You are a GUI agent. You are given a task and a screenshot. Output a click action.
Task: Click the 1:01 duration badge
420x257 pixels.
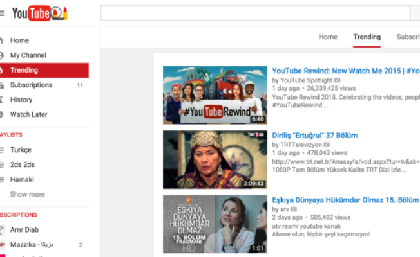258,248
